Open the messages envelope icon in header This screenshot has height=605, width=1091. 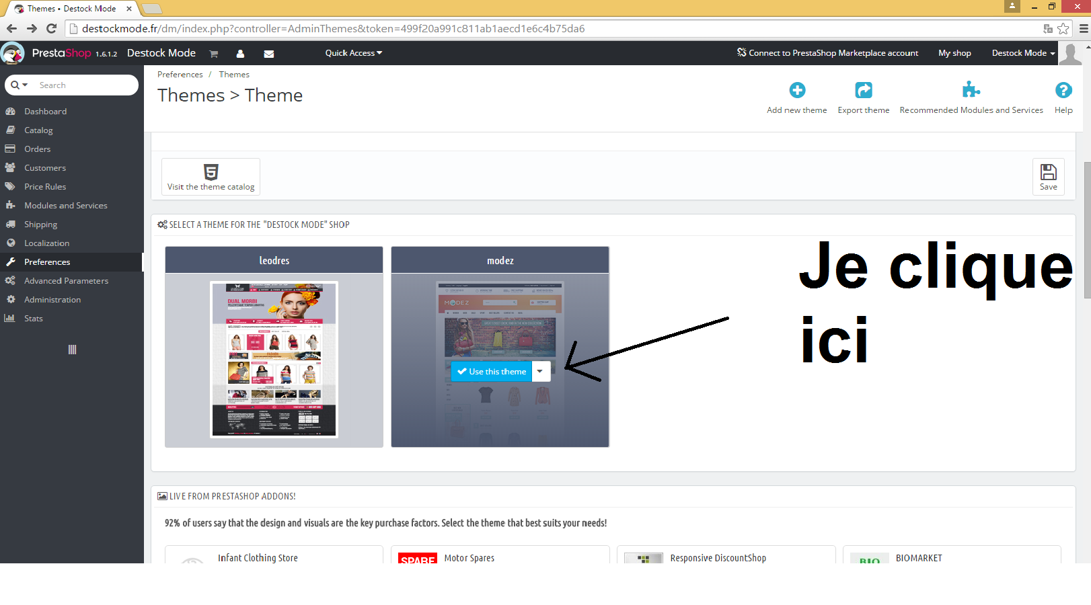(268, 54)
